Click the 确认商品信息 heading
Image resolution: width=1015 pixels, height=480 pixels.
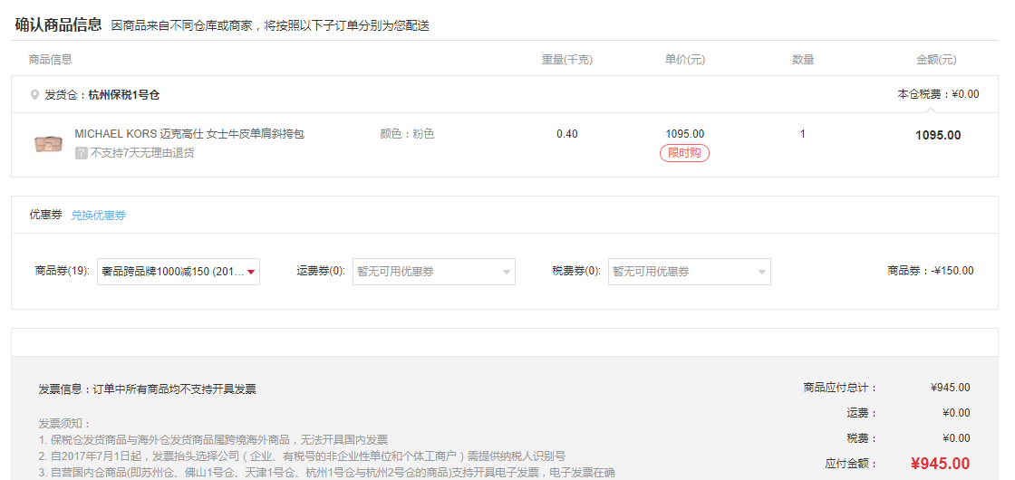(x=58, y=25)
